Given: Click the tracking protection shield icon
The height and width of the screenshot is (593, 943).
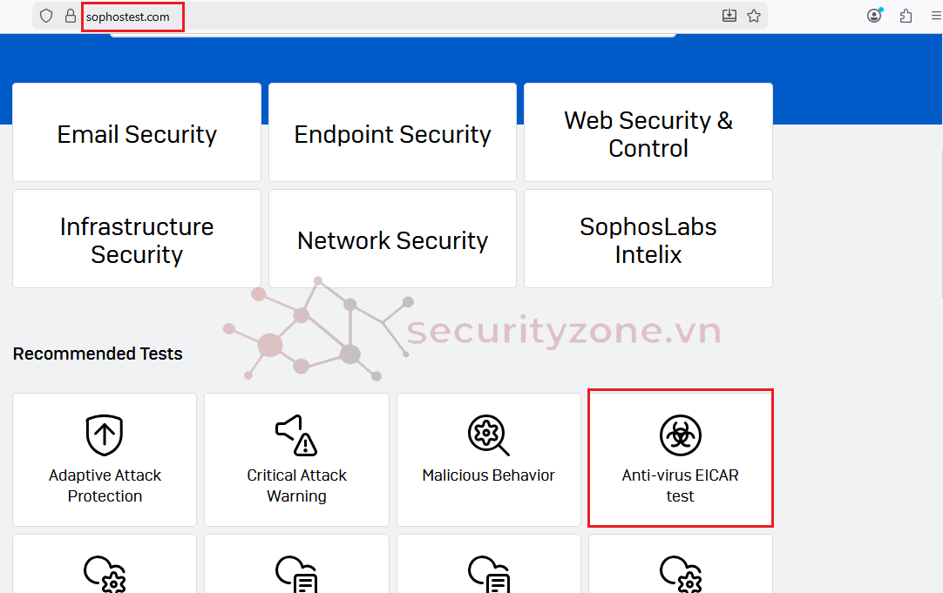Looking at the screenshot, I should (x=47, y=16).
